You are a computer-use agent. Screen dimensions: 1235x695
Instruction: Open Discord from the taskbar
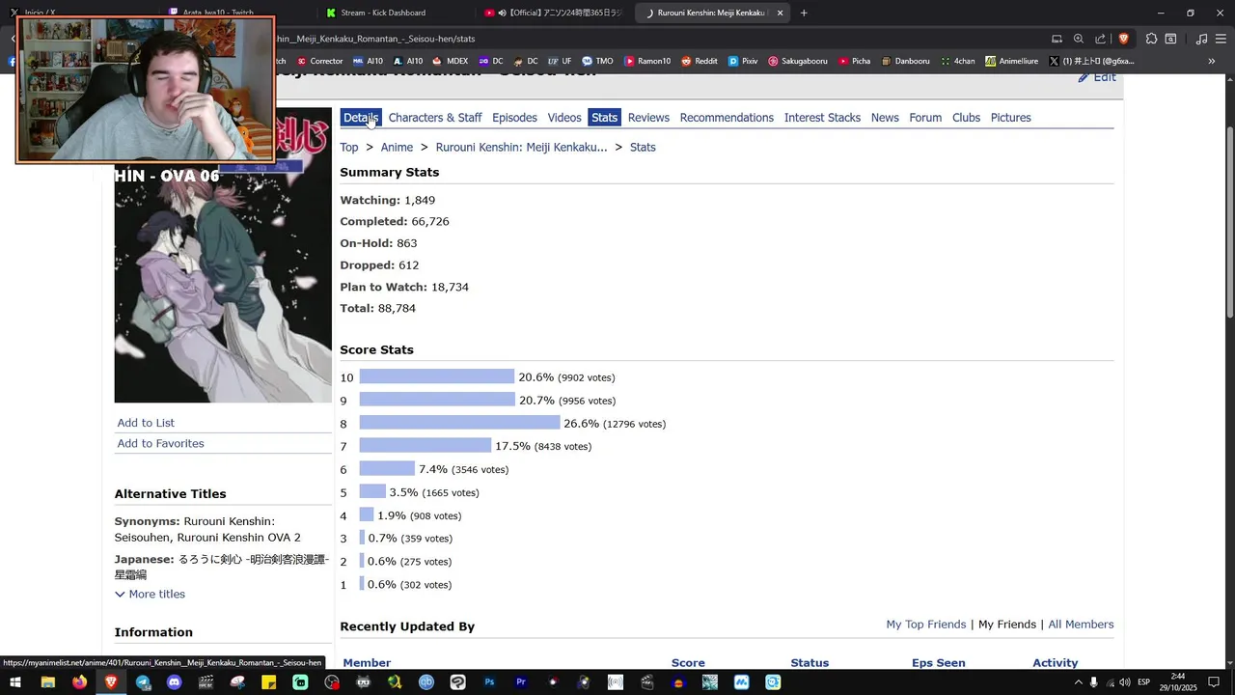coord(174,682)
